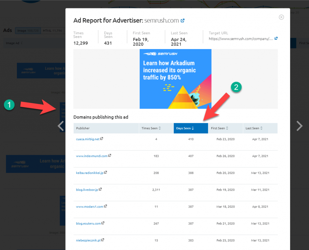Click the Publisher column header
This screenshot has height=250, width=309.
[x=106, y=128]
